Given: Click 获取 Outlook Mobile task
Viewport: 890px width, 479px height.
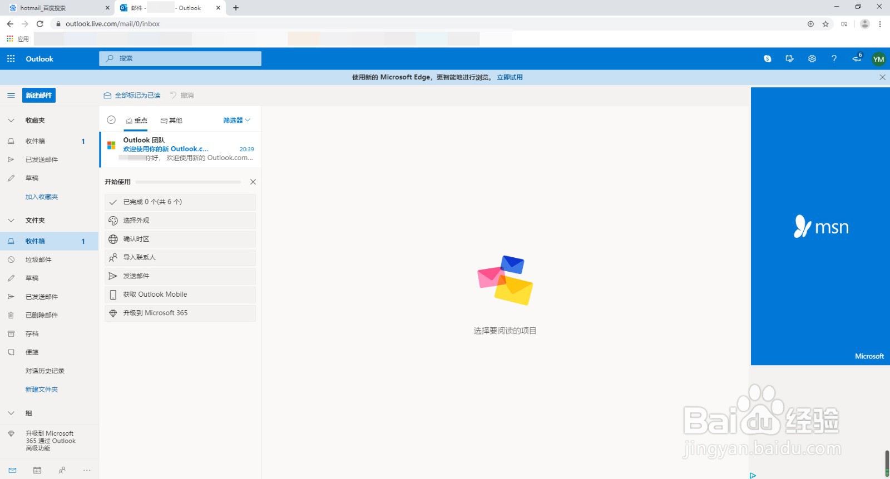Looking at the screenshot, I should pyautogui.click(x=180, y=295).
